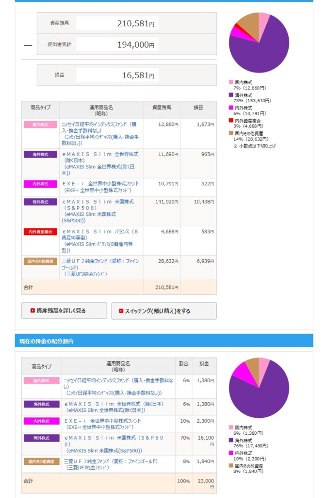Image resolution: width=327 pixels, height=498 pixels.
Task: Open 三菱UFJ純金ファンド link in asset balance table
Action: coord(100,261)
